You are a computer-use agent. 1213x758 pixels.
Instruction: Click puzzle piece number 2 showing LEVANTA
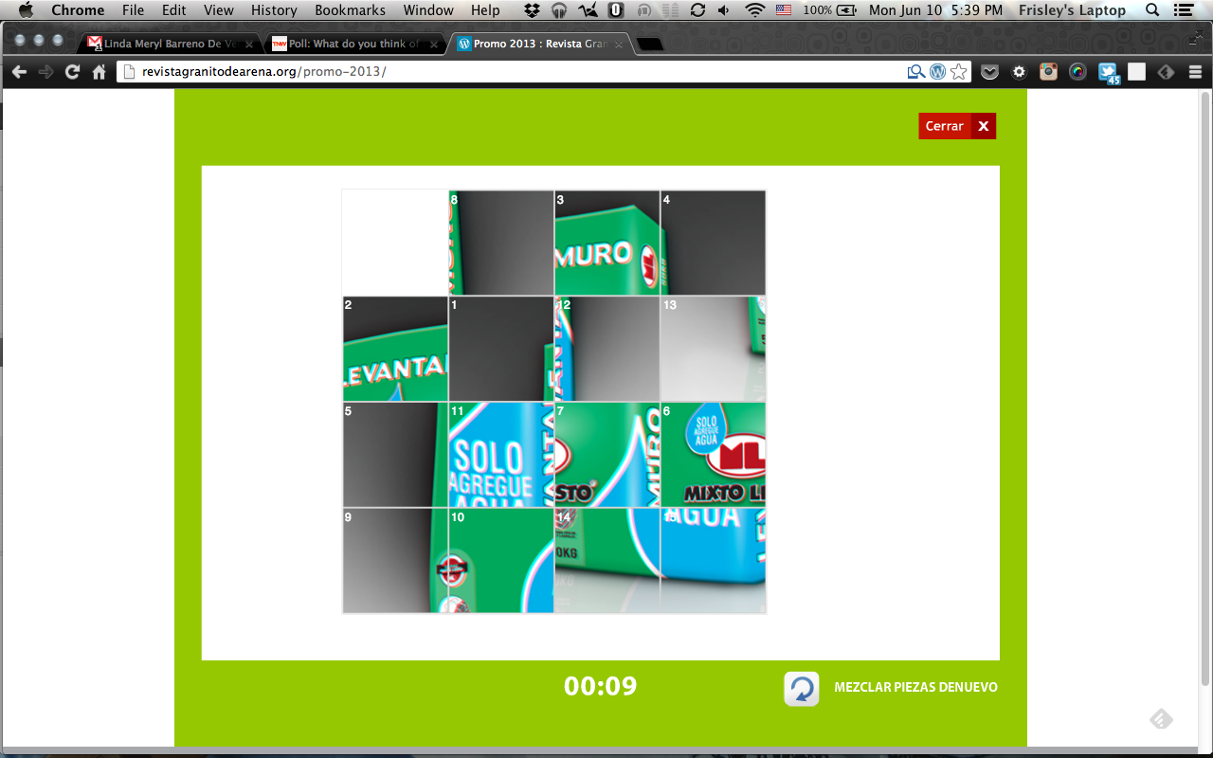[395, 349]
